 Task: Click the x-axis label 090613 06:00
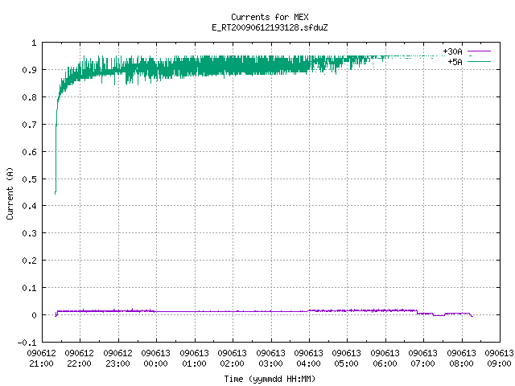pyautogui.click(x=385, y=358)
